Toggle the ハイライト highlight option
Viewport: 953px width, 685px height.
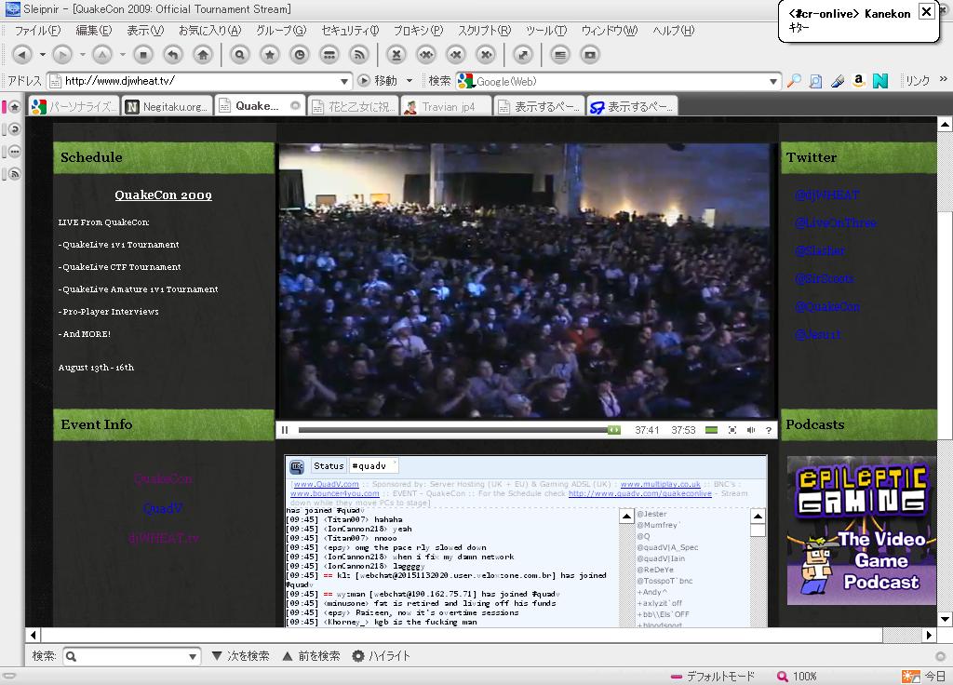pos(381,656)
